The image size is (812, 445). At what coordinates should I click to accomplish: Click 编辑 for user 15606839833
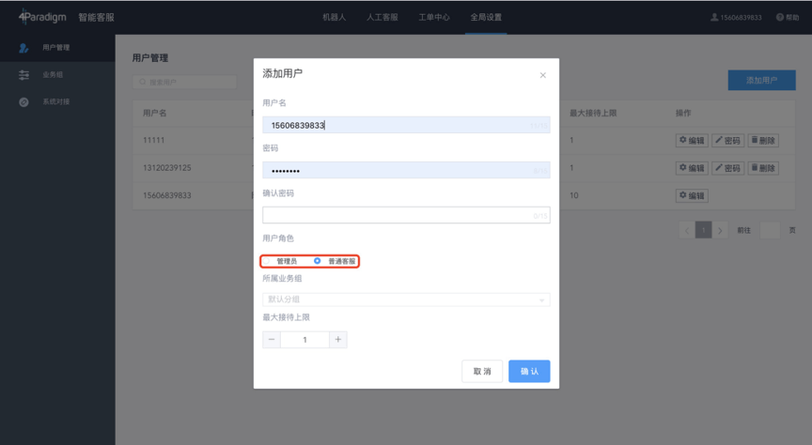click(692, 195)
